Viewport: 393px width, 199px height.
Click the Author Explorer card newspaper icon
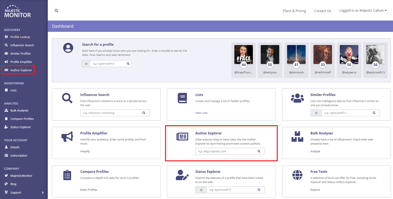[x=182, y=136]
